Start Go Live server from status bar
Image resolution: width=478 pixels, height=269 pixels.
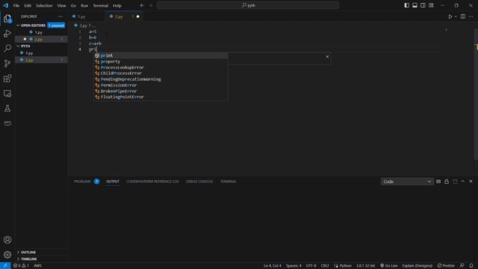pyautogui.click(x=388, y=266)
